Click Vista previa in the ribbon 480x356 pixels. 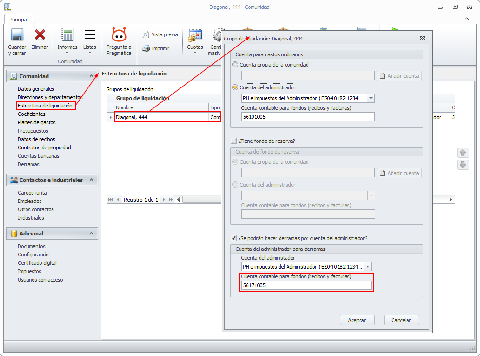click(x=160, y=34)
